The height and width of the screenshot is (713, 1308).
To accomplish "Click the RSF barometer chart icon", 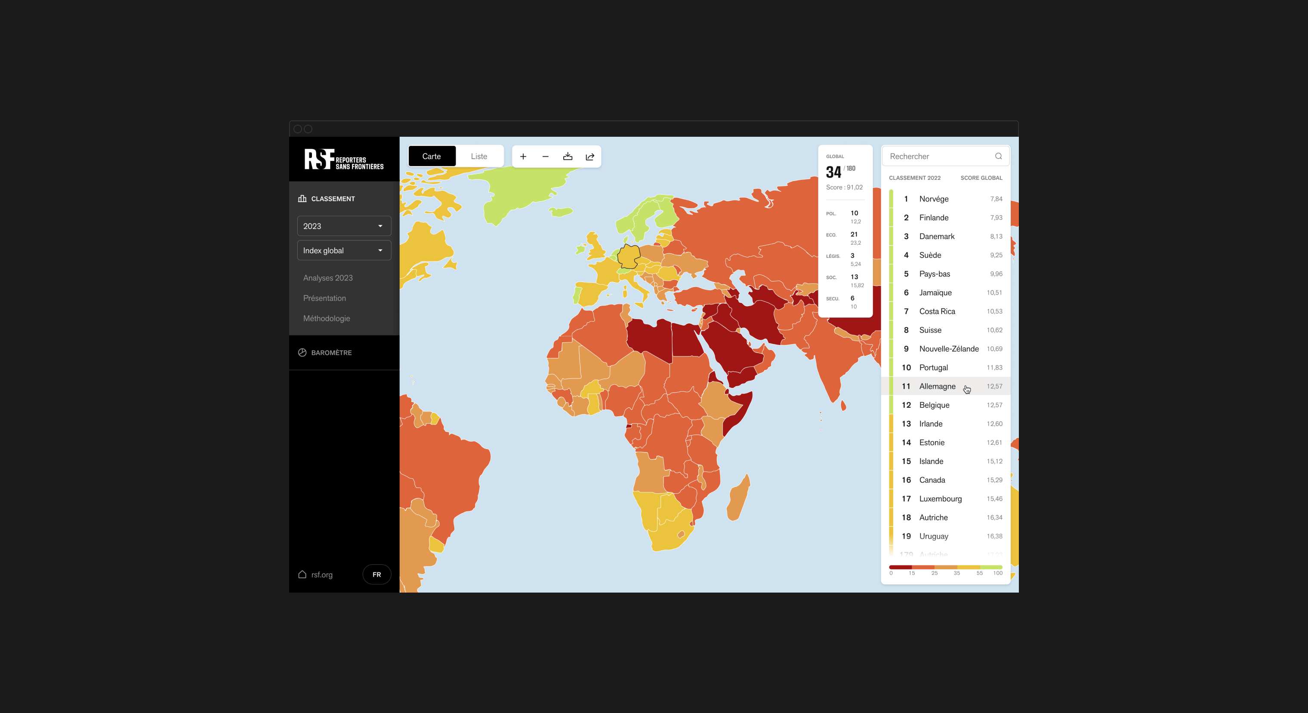I will [x=301, y=352].
